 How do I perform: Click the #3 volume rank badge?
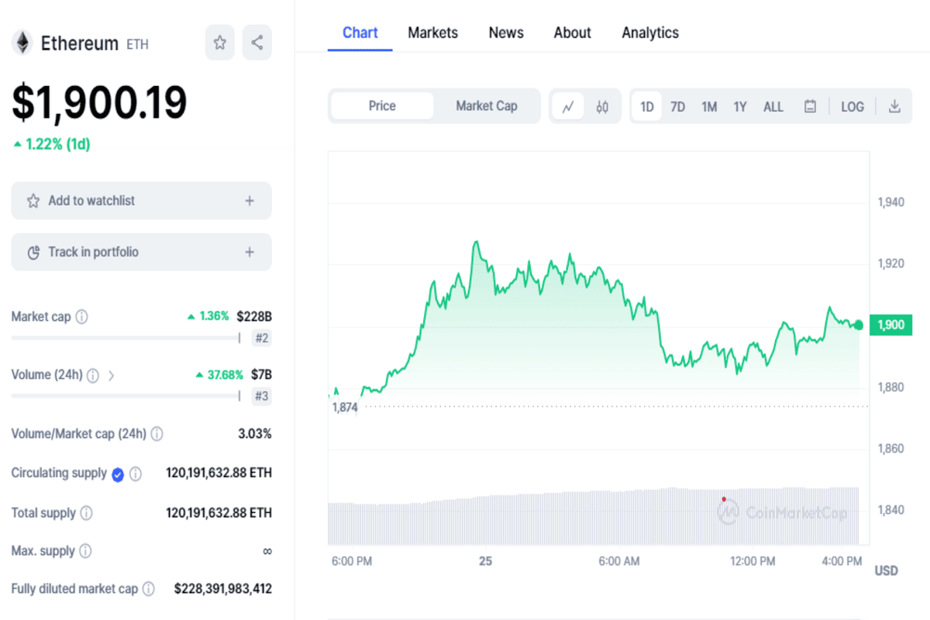coord(262,397)
